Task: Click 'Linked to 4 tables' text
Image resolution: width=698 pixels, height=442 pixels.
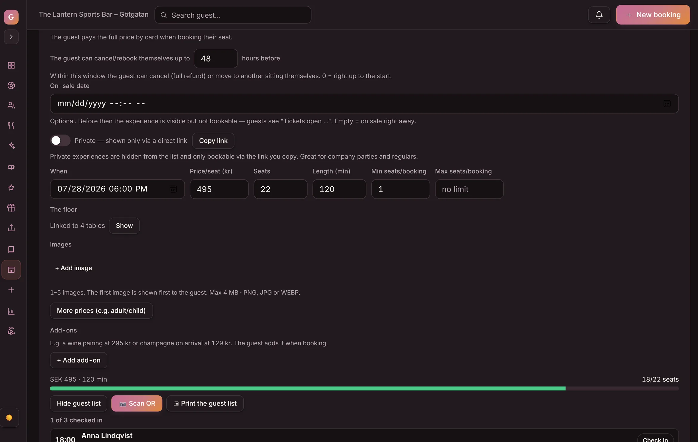Action: [x=77, y=226]
